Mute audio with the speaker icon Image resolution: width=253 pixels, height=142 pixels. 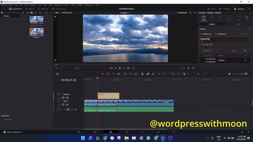click(229, 74)
